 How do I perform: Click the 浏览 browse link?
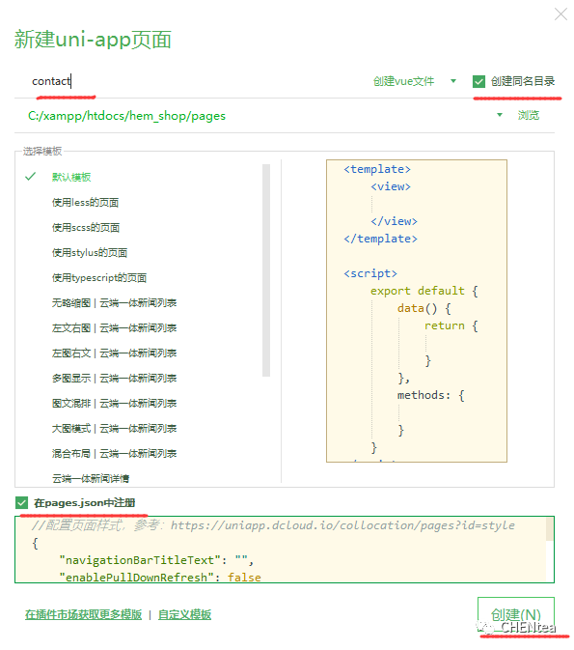point(529,115)
